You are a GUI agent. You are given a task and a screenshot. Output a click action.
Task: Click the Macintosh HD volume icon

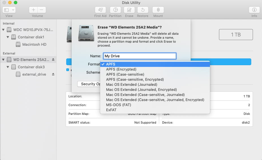tap(18, 44)
